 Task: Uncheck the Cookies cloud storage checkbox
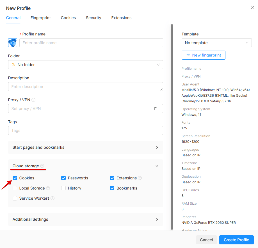(x=15, y=178)
